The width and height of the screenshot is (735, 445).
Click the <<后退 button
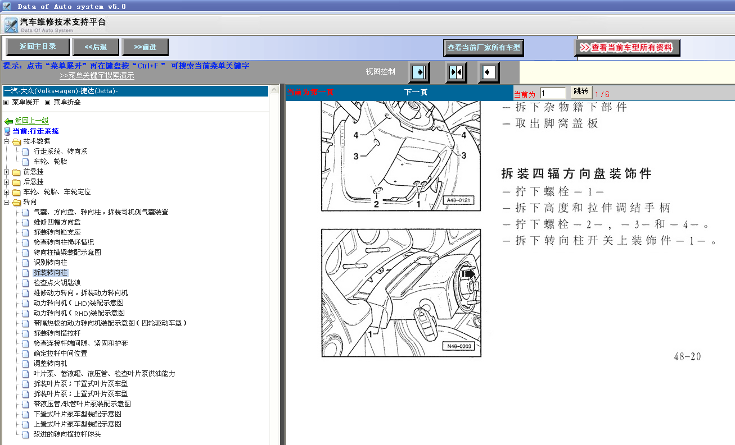(x=96, y=47)
